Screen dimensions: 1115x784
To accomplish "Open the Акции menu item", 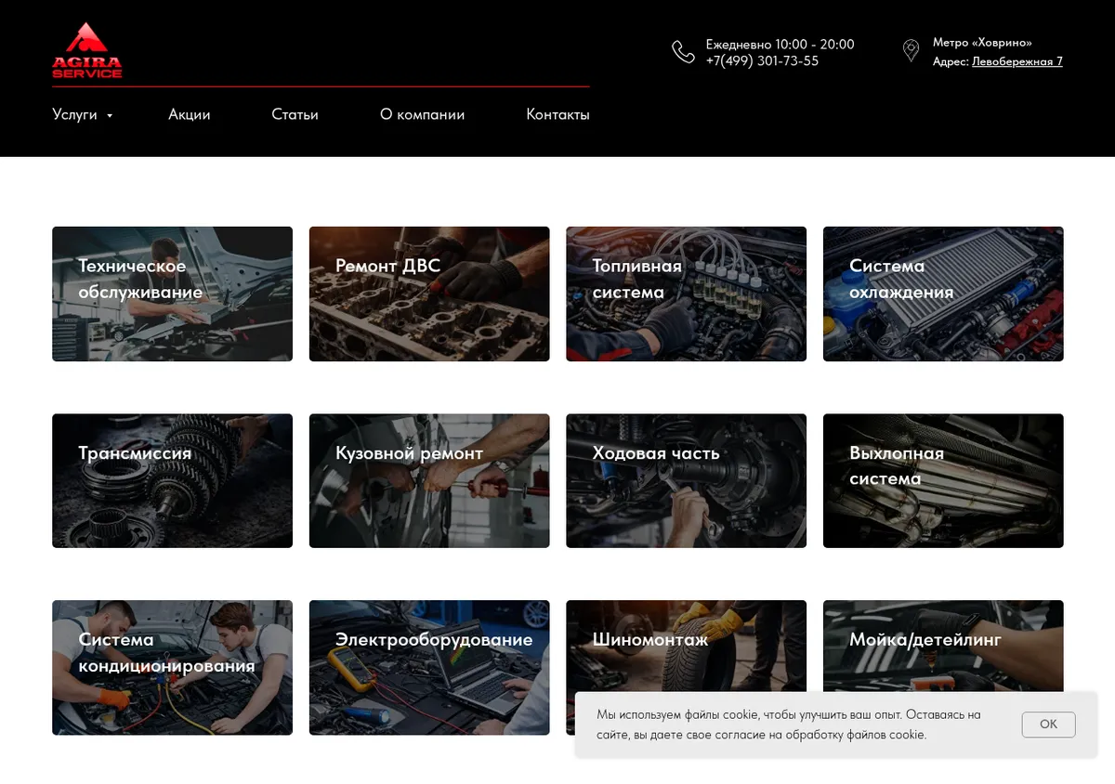I will tap(190, 114).
